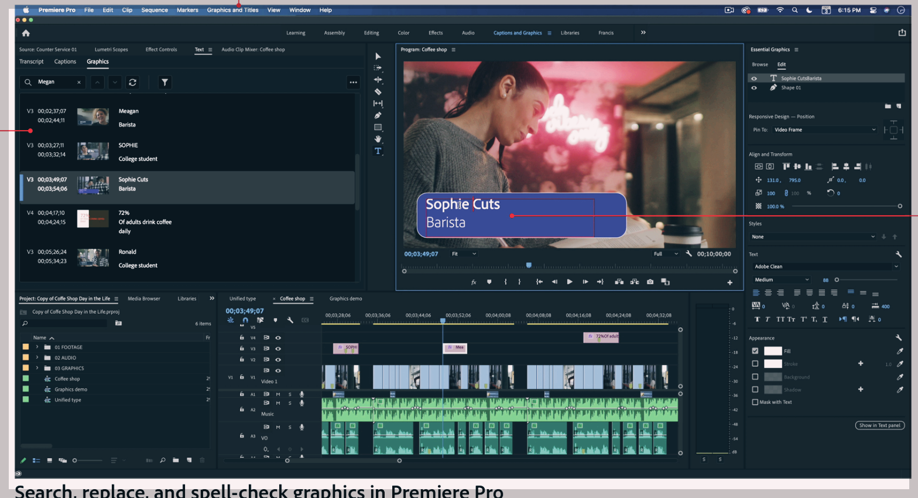Open timeline display settings wrench
Image resolution: width=918 pixels, height=498 pixels.
290,320
